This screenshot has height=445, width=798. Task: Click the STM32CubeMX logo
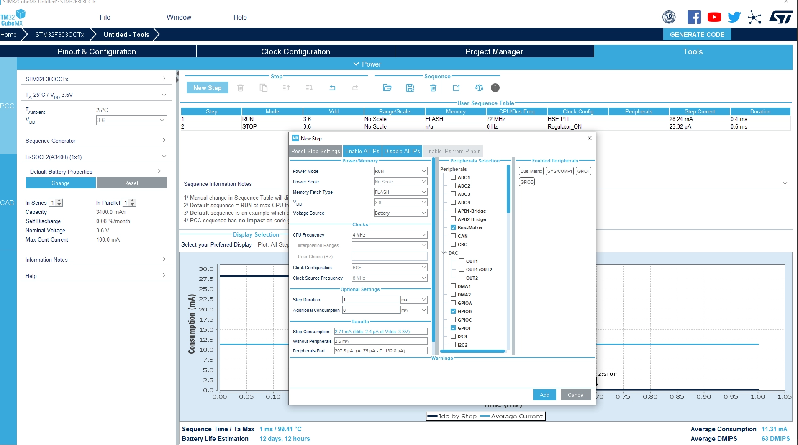[13, 18]
